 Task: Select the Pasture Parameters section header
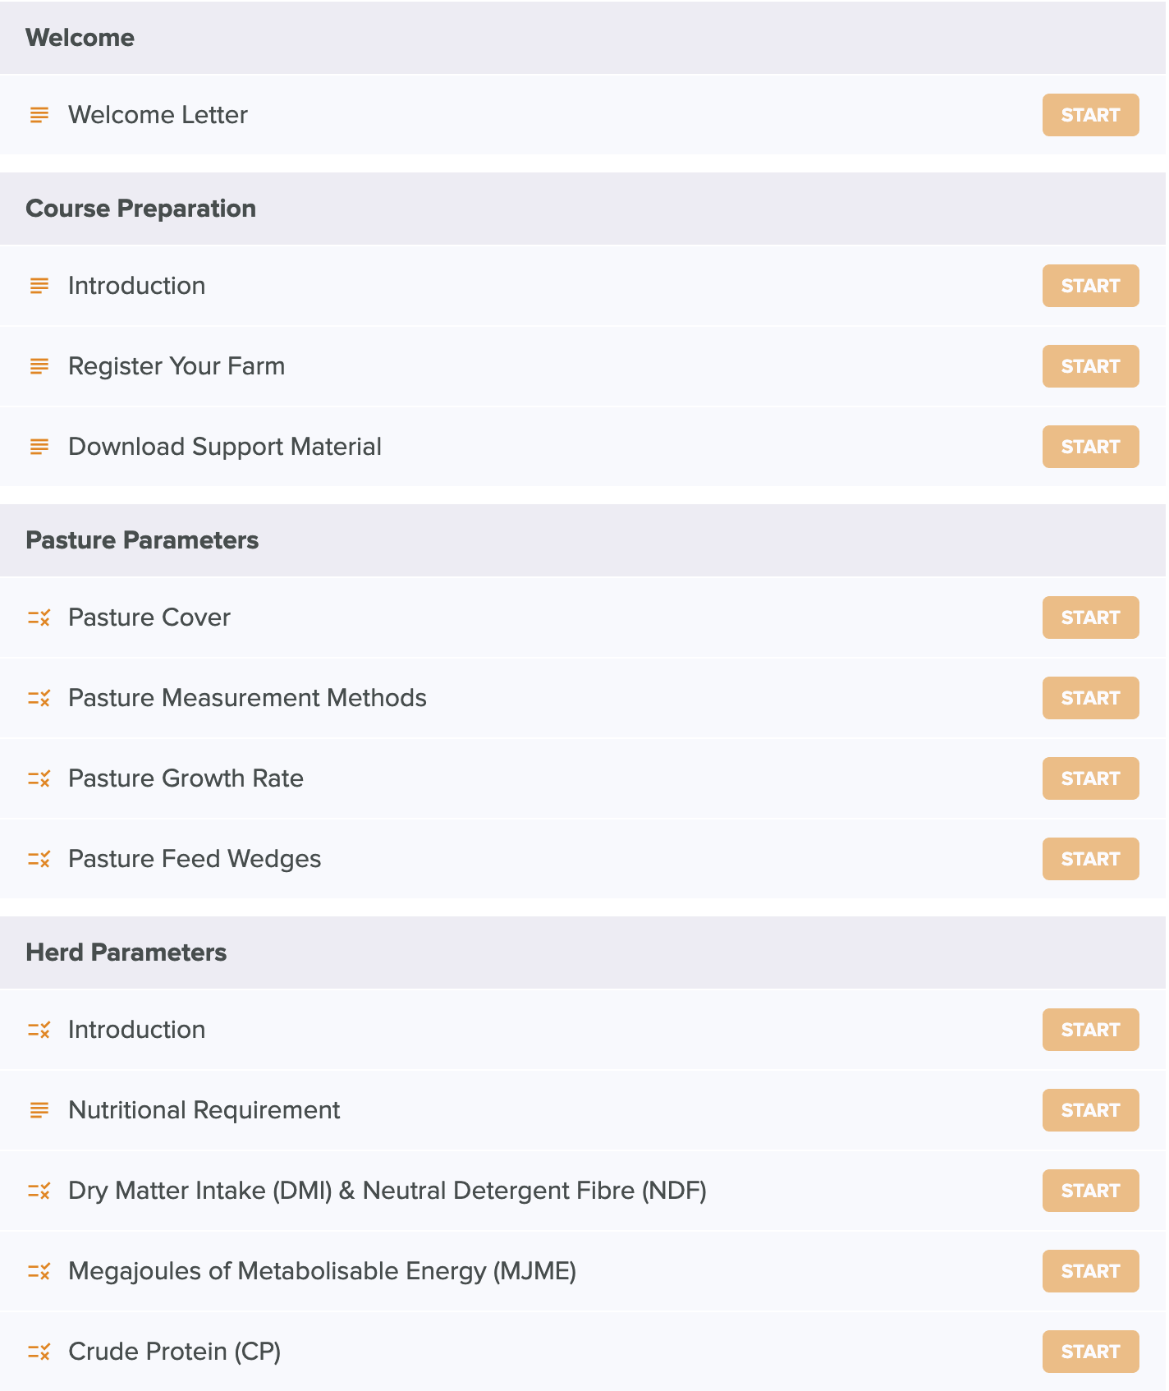(583, 540)
